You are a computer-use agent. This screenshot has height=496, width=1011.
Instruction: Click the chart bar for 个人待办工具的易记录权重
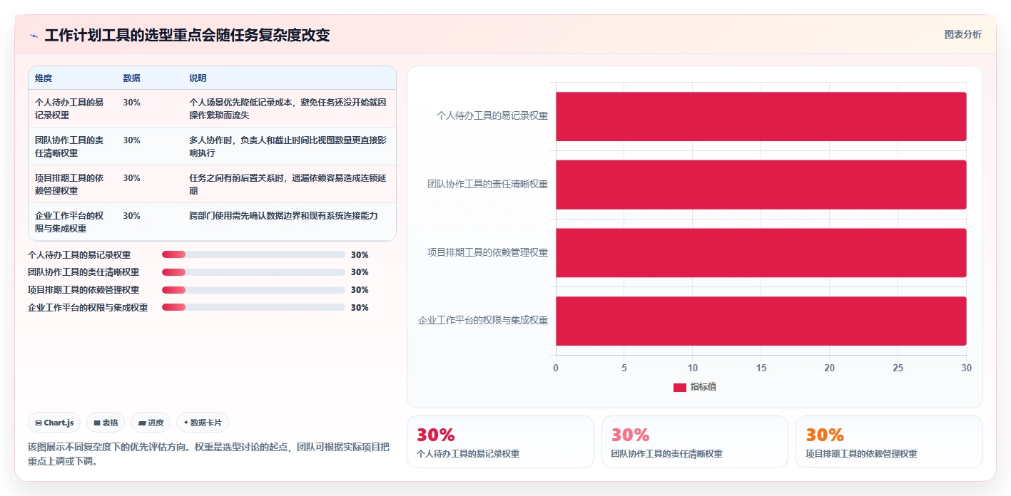click(761, 116)
